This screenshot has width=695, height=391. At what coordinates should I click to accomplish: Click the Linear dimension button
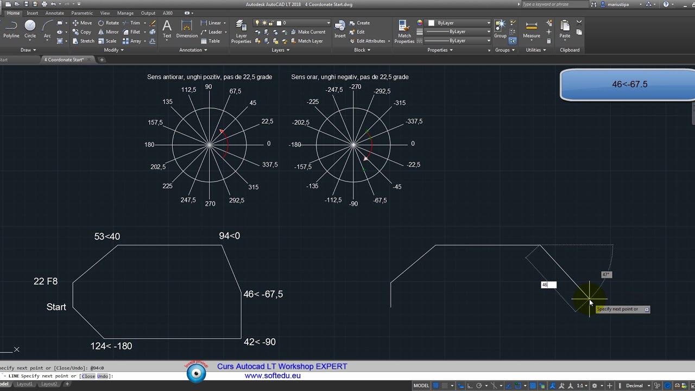211,23
